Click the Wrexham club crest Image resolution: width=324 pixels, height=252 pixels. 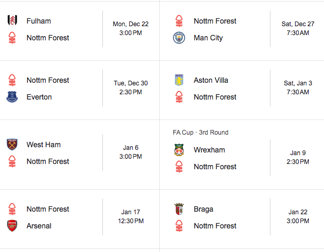pos(179,150)
